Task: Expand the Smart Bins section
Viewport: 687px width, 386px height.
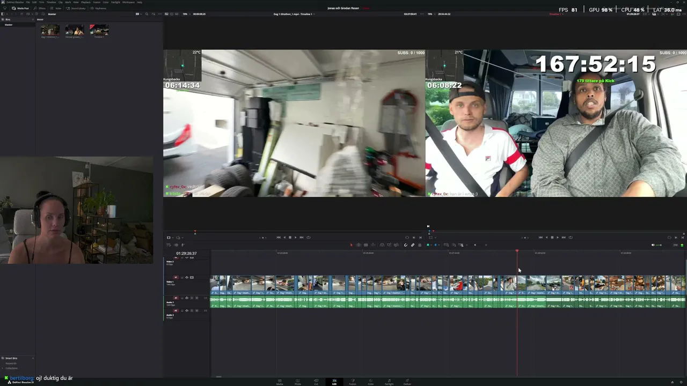Action: 11,358
